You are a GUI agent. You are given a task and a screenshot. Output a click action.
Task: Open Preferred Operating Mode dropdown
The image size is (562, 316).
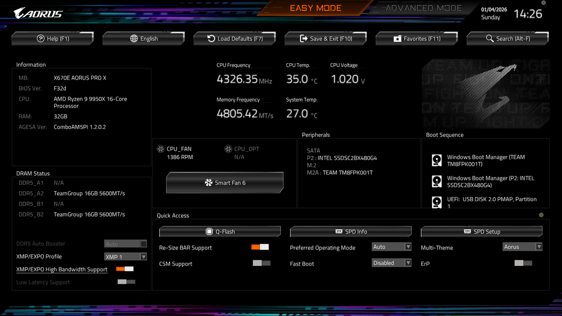point(391,246)
